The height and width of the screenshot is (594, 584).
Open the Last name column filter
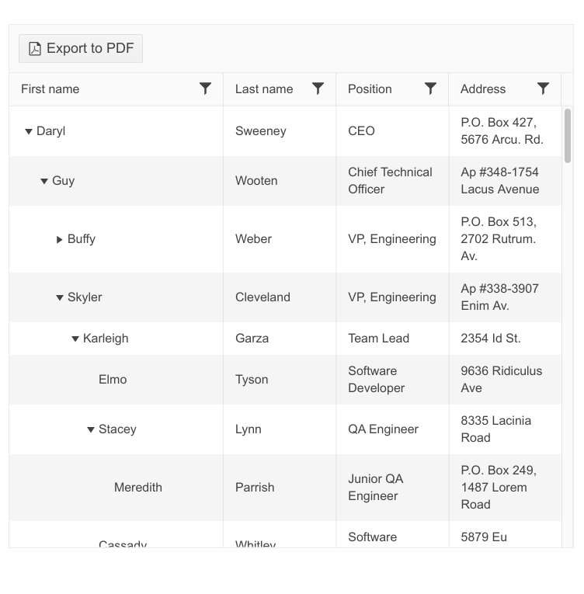pyautogui.click(x=318, y=89)
